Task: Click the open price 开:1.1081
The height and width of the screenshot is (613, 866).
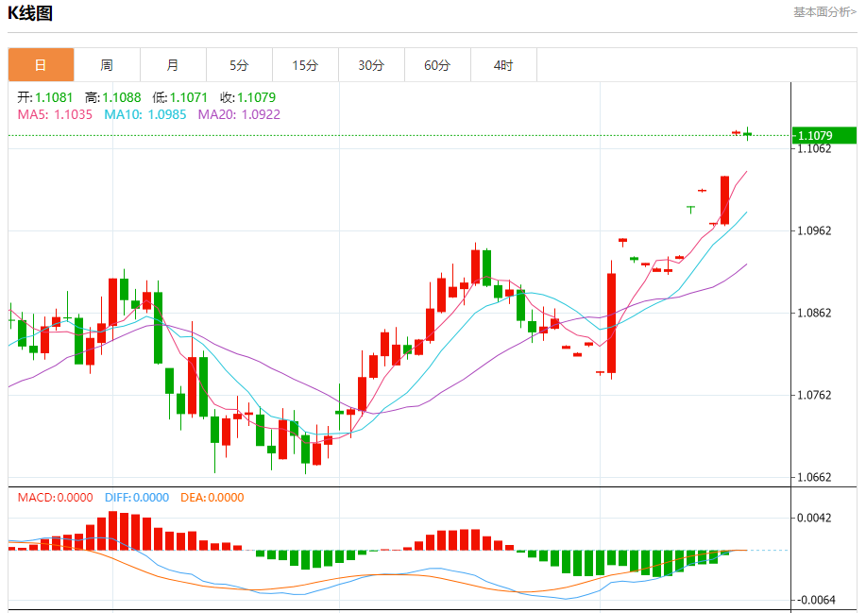Action: [44, 97]
